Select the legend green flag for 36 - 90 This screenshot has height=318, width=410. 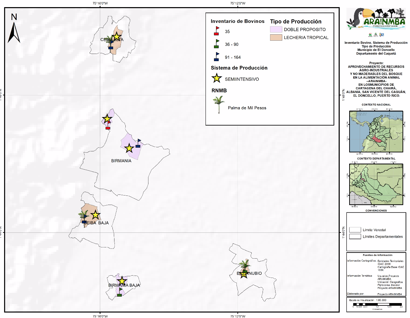[216, 44]
